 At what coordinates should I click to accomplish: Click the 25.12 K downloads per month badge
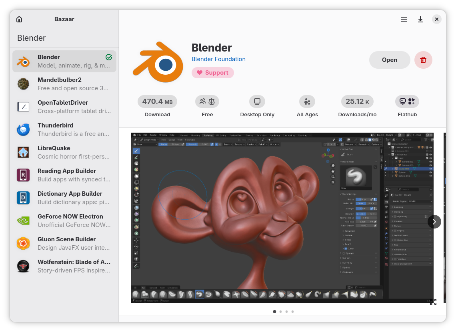(357, 101)
